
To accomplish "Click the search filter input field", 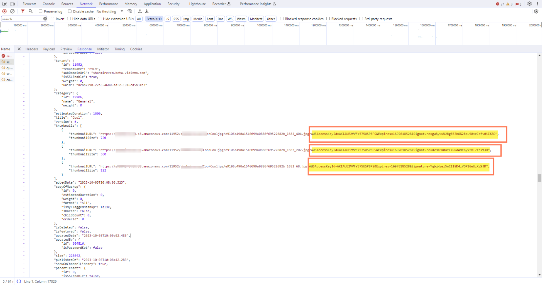I will (22, 19).
